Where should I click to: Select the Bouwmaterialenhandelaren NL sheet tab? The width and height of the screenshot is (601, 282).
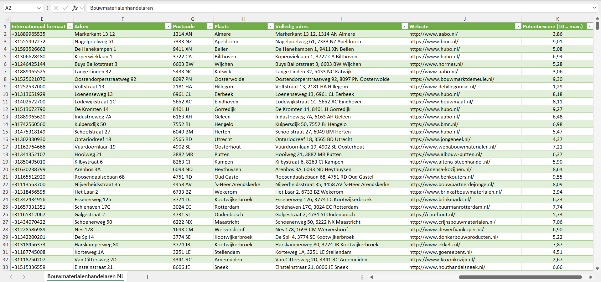85,276
